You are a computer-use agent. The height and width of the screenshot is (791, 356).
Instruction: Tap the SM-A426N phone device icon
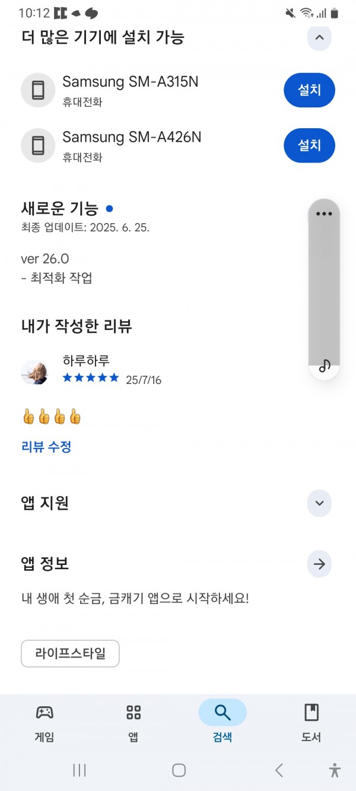click(x=38, y=146)
